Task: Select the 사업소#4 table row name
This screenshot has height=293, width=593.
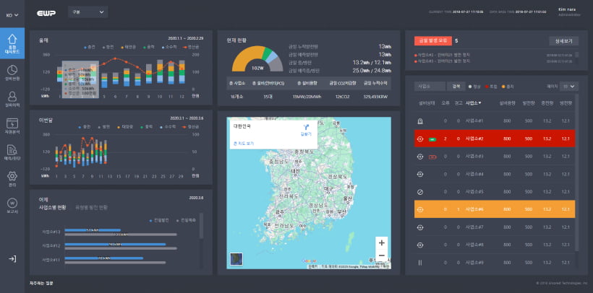Action: pos(474,174)
